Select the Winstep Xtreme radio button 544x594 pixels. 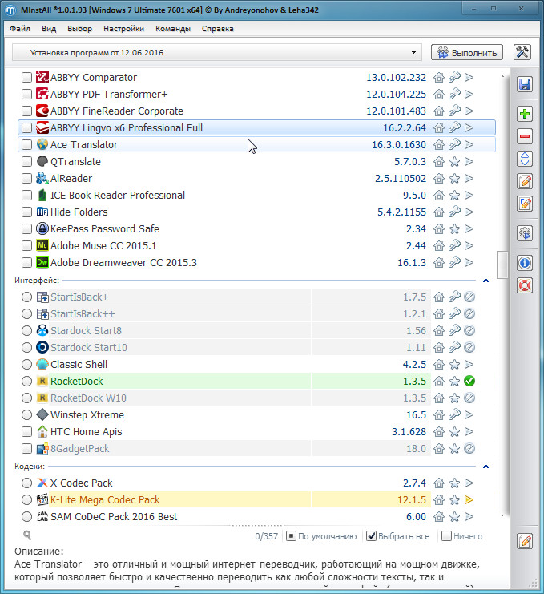(x=26, y=414)
